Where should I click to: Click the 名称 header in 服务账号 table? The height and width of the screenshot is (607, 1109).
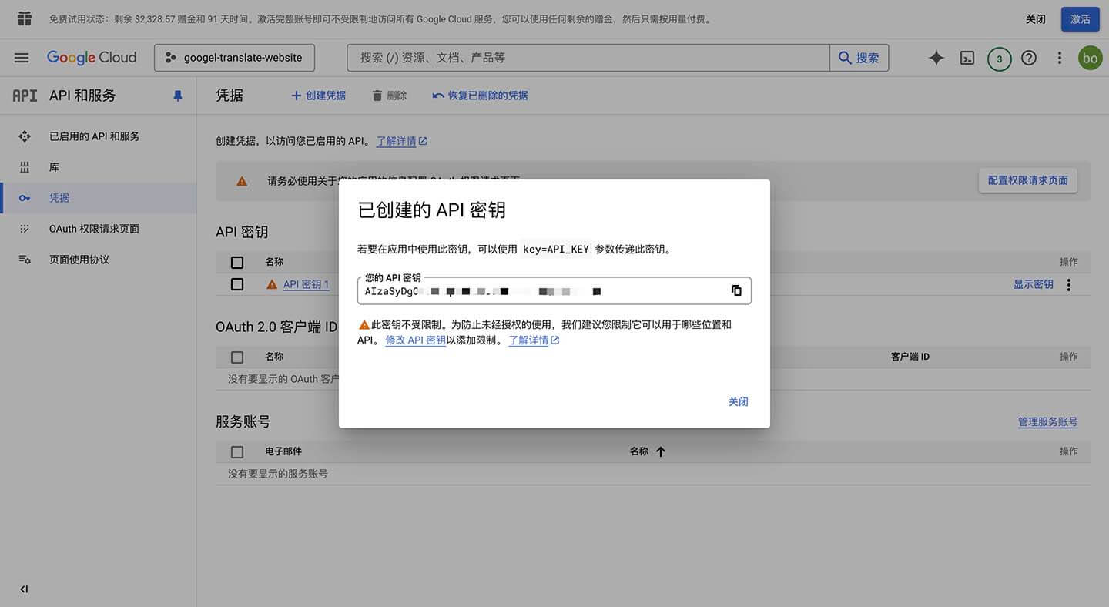click(x=639, y=451)
